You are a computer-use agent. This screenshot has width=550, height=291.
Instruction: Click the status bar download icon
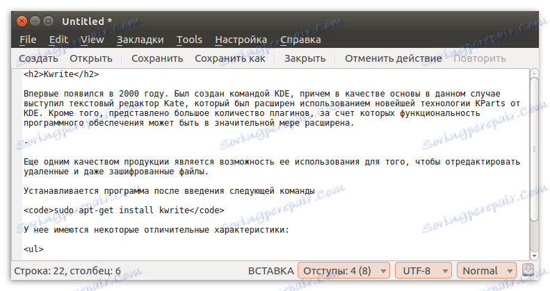point(528,270)
